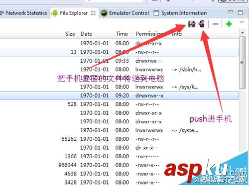This screenshot has height=186, width=249.
Task: Switch to the Network Statistics tab
Action: pos(23,13)
